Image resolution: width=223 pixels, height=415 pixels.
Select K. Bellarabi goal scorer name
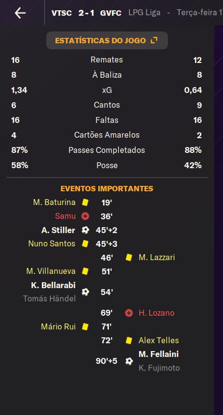pos(54,285)
